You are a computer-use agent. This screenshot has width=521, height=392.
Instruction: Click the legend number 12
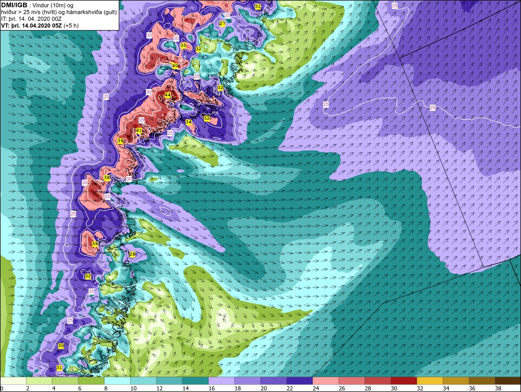point(159,388)
